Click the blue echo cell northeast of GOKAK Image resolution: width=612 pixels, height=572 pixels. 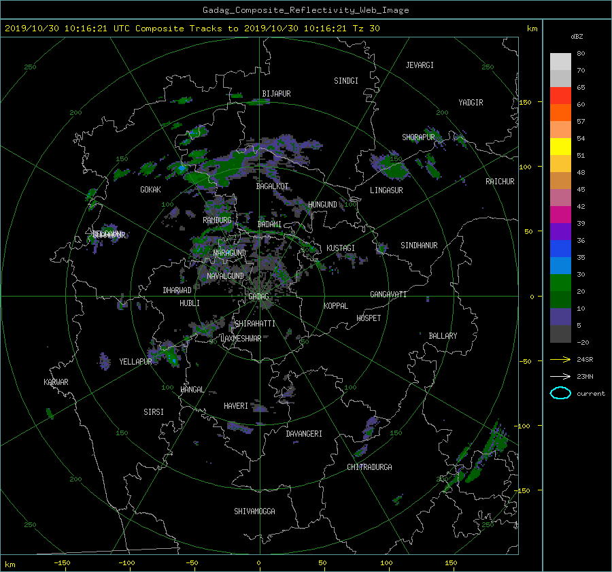point(181,169)
